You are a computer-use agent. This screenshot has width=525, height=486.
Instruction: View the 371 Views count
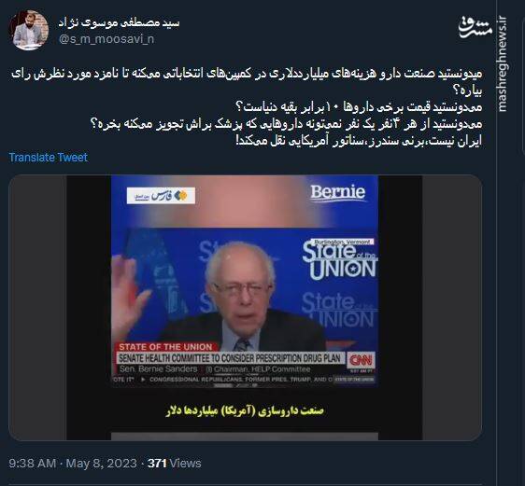point(175,464)
